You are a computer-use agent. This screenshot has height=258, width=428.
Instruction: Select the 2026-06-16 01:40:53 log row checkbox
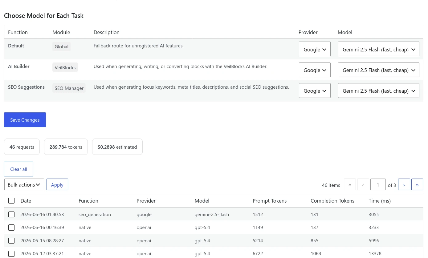tap(11, 214)
